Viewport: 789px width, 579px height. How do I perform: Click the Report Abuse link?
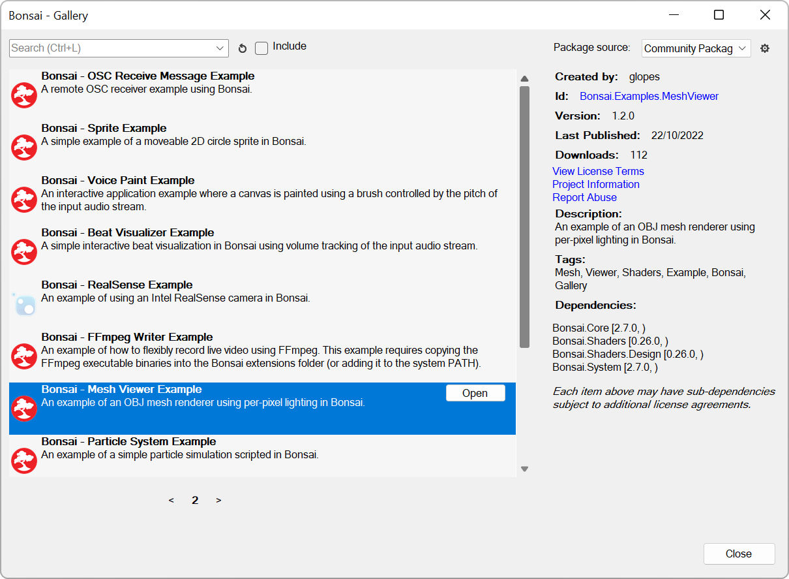tap(584, 197)
